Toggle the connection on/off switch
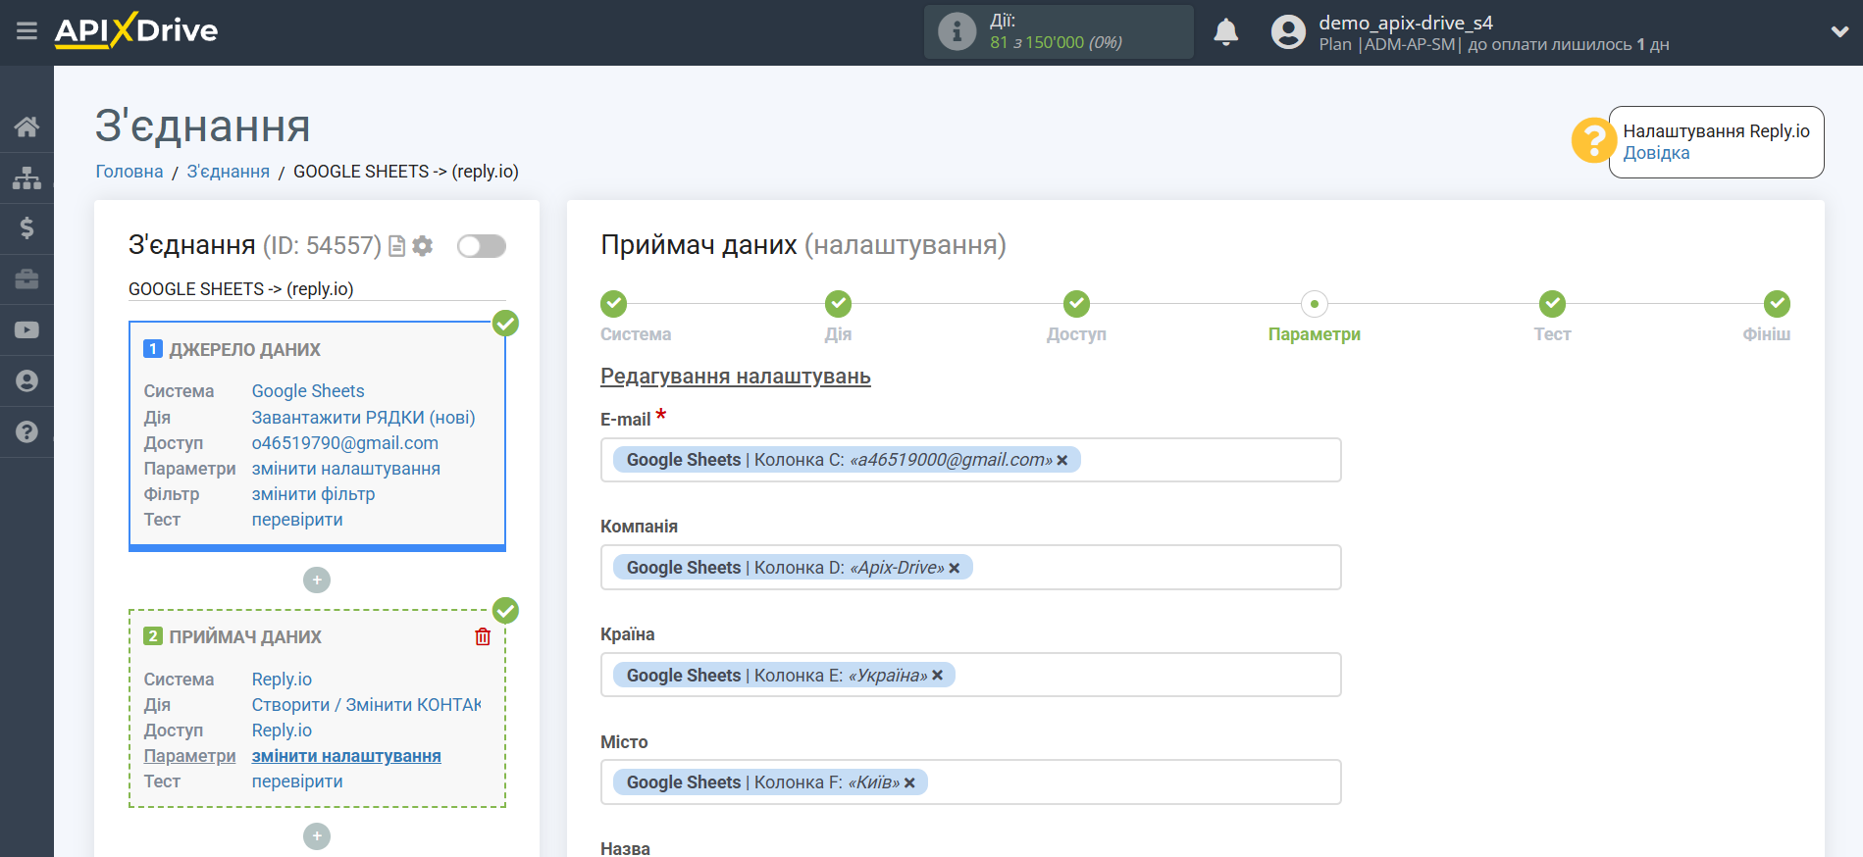This screenshot has height=857, width=1863. point(482,246)
